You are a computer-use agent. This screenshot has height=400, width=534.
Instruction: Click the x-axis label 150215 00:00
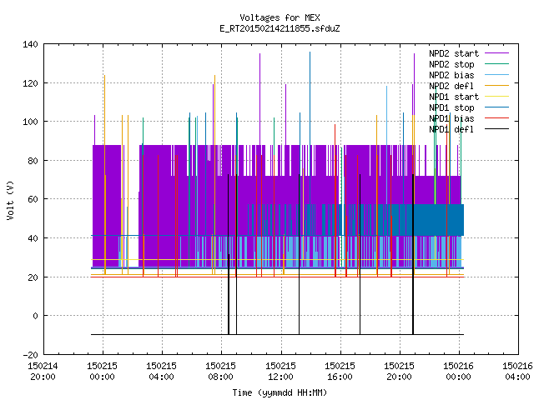tap(102, 372)
